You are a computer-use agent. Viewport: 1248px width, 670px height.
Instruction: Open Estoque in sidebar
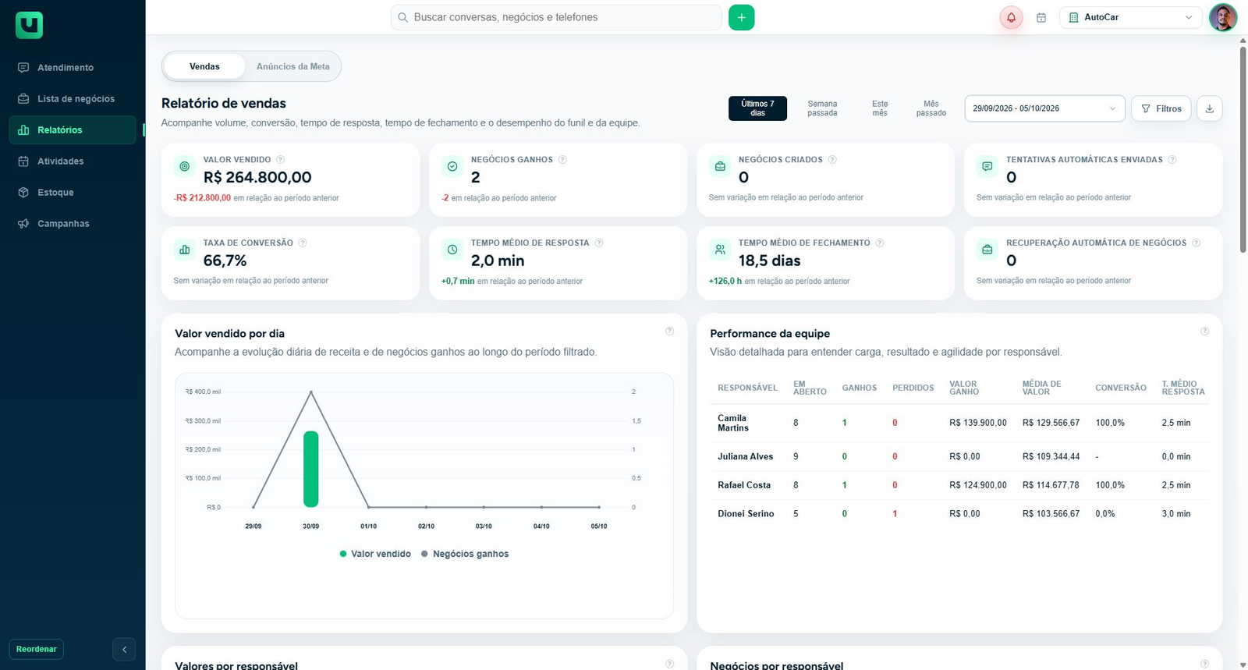pyautogui.click(x=72, y=193)
